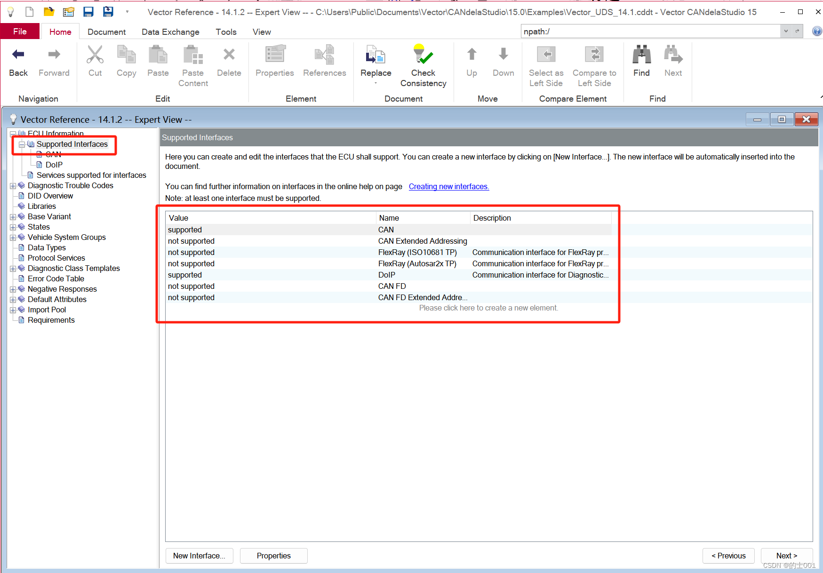The width and height of the screenshot is (823, 573).
Task: Click the lightbulb icon in title bar
Action: 10,12
